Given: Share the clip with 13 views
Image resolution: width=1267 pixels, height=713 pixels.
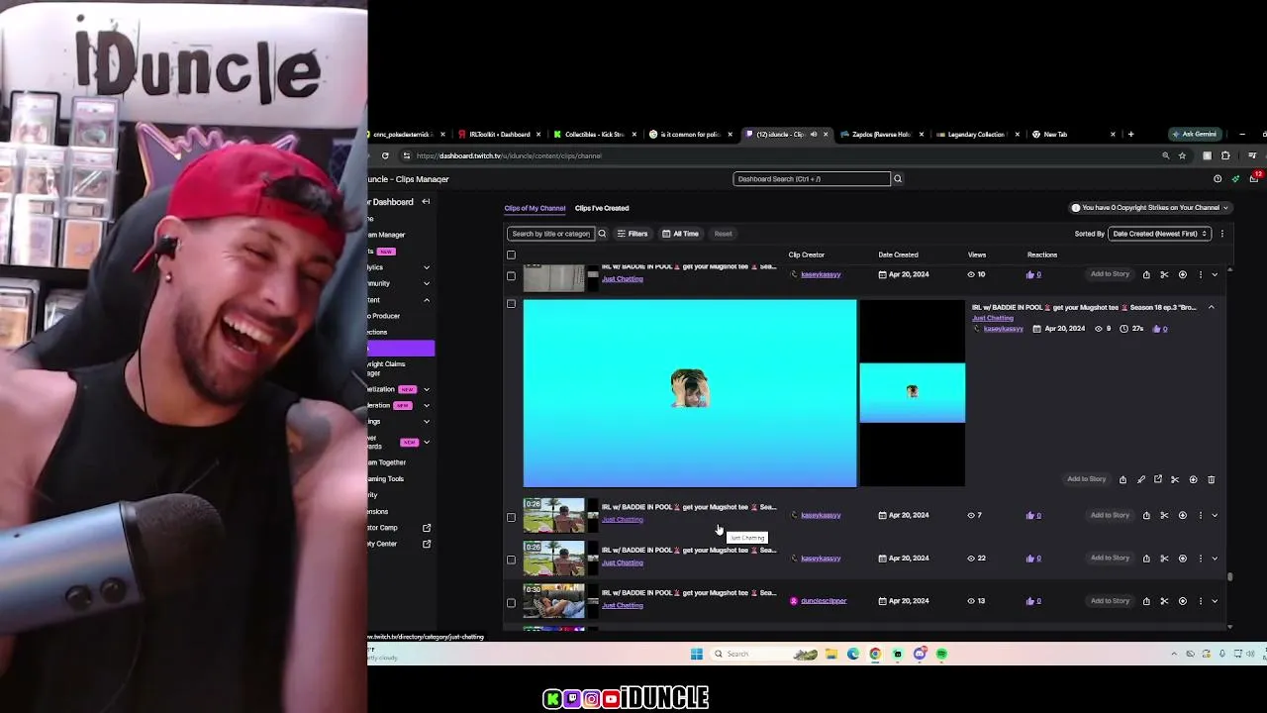Looking at the screenshot, I should [1146, 601].
